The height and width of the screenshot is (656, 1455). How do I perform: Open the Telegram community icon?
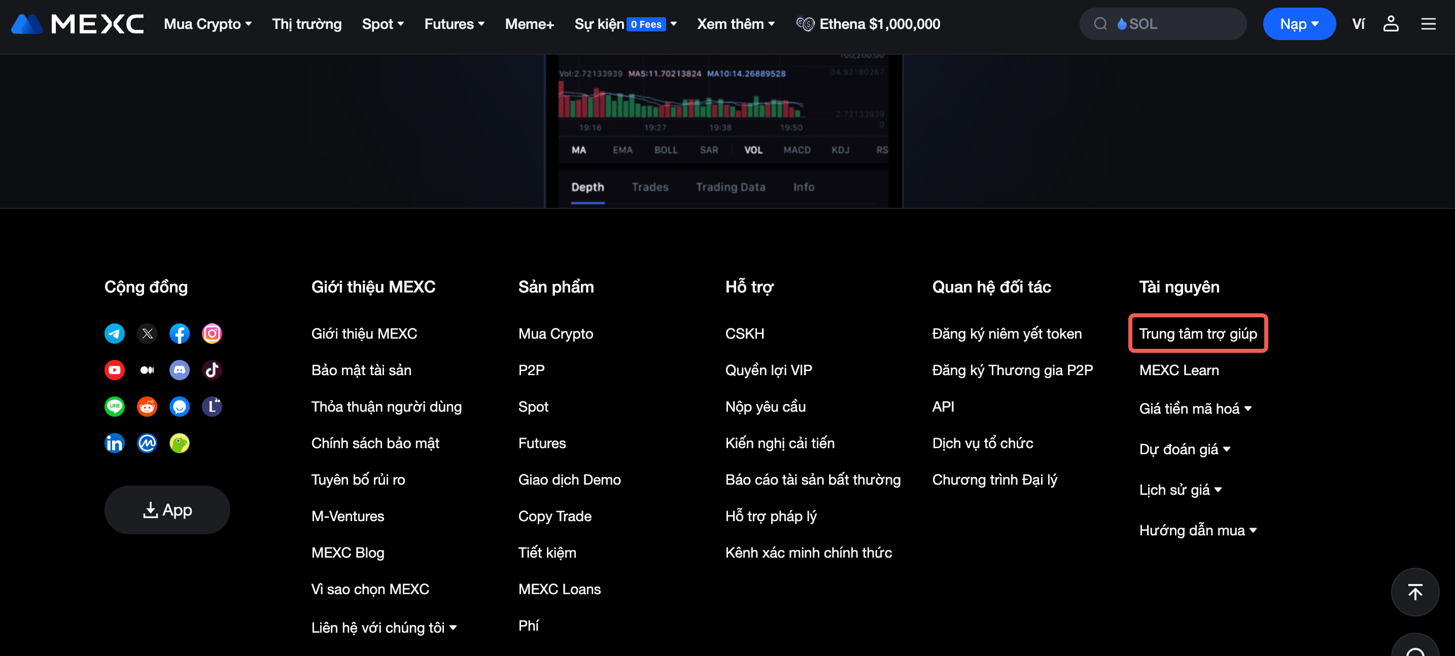[115, 334]
